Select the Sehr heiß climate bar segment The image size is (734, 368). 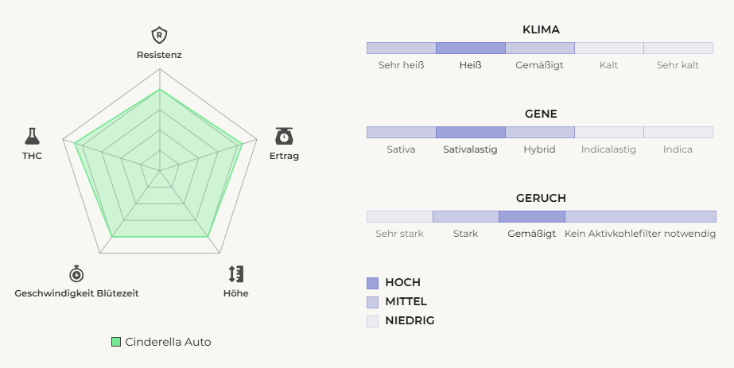tap(401, 48)
